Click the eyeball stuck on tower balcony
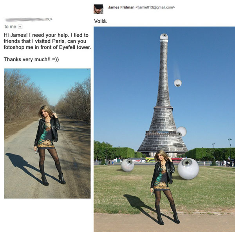This screenshot has width=235, height=232. coord(181,131)
